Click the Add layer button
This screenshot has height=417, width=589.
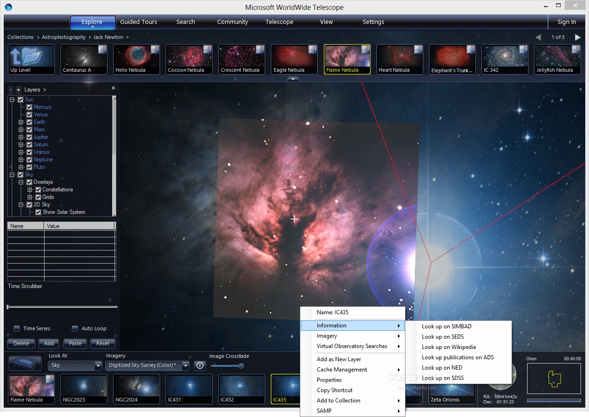[x=49, y=343]
